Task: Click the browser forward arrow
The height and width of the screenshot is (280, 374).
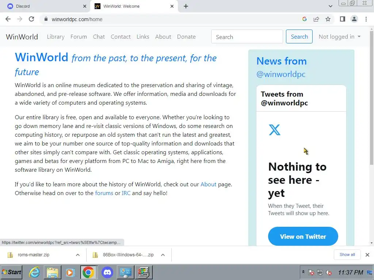Action: 20,19
